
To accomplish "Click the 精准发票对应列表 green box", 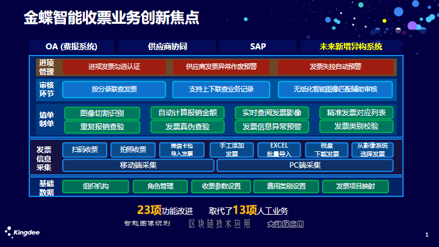I will tap(357, 113).
